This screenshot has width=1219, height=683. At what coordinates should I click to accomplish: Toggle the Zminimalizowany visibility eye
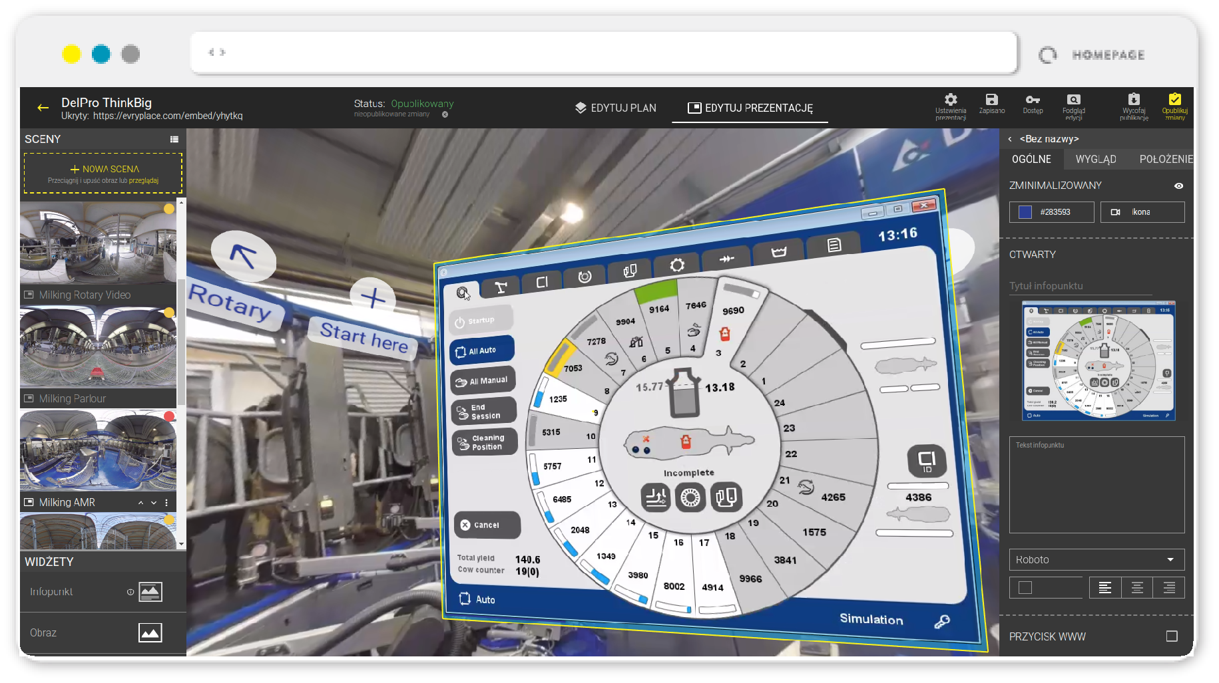point(1178,186)
